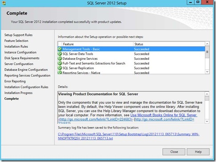Viewport: 216px width, 162px height.
Task: Click the Details box scrollbar thumb
Action: (x=207, y=98)
